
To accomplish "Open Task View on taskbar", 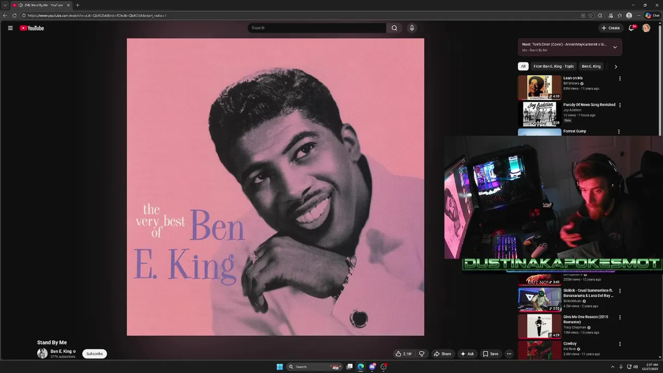I will pos(350,367).
